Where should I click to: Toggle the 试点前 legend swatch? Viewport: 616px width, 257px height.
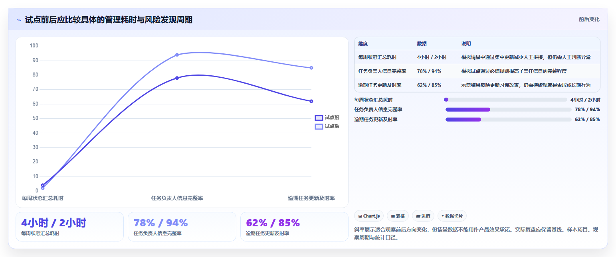[319, 118]
